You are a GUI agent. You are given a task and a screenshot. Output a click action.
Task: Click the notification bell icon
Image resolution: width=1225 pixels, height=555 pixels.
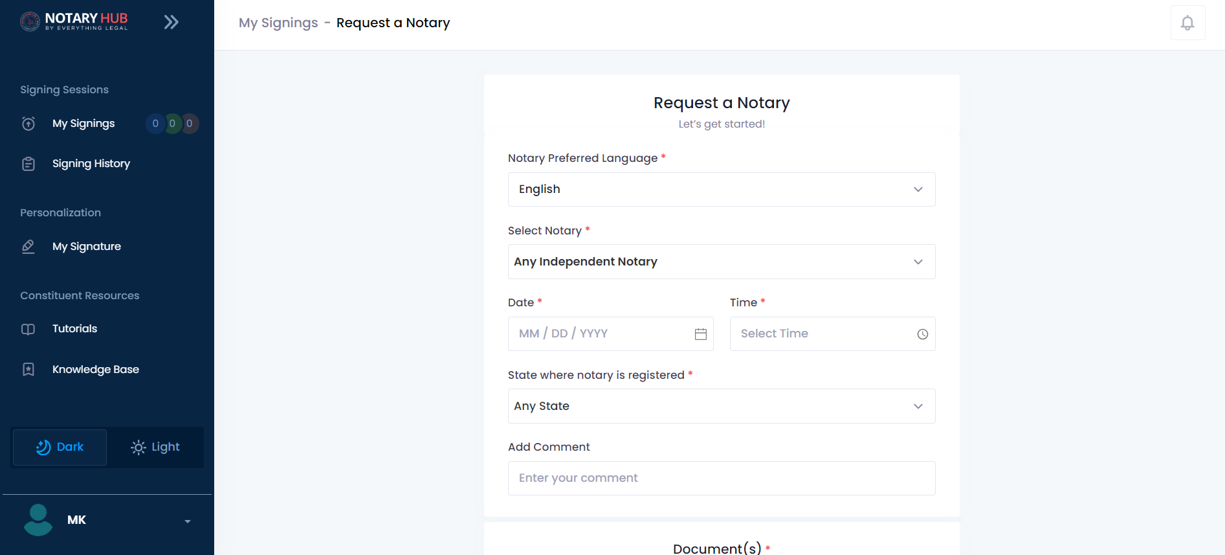pos(1187,23)
